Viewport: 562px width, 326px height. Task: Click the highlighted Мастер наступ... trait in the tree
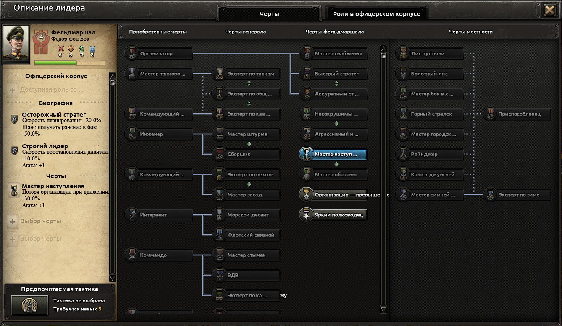coord(334,154)
